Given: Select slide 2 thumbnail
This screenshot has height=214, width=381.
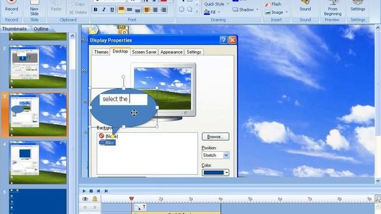Looking at the screenshot, I should coord(38,67).
